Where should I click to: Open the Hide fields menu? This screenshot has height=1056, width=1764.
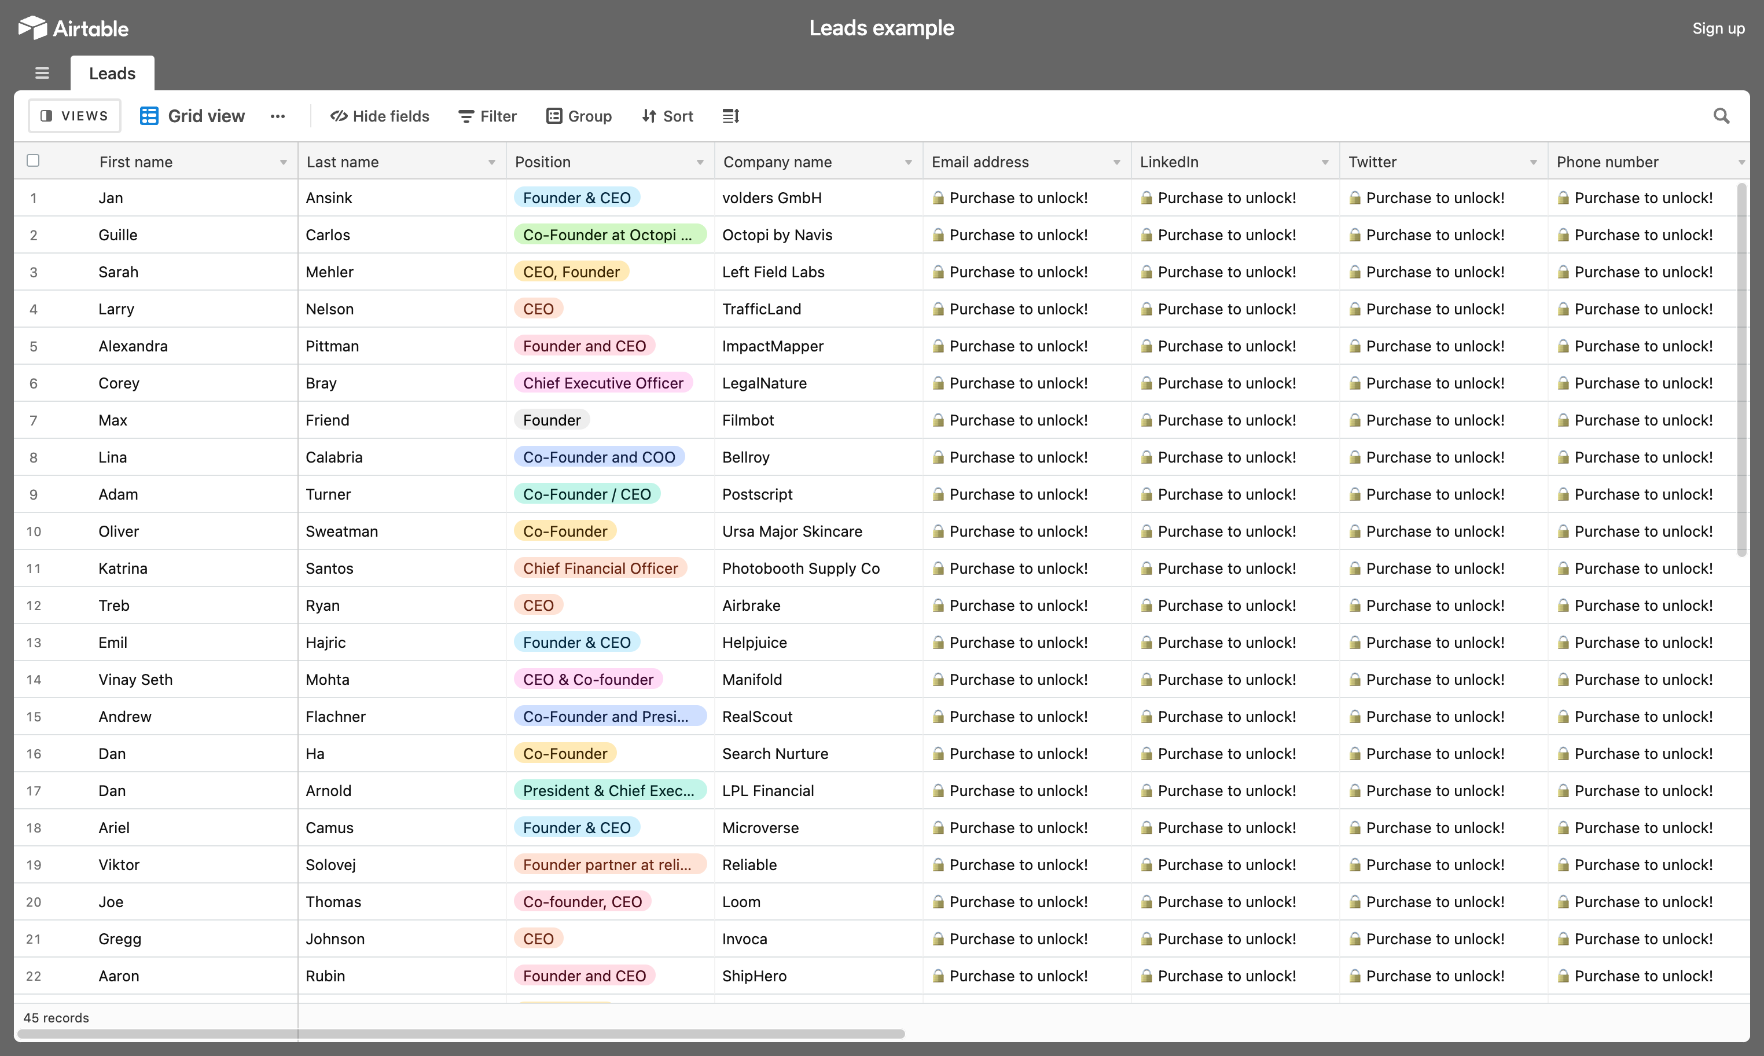point(380,116)
